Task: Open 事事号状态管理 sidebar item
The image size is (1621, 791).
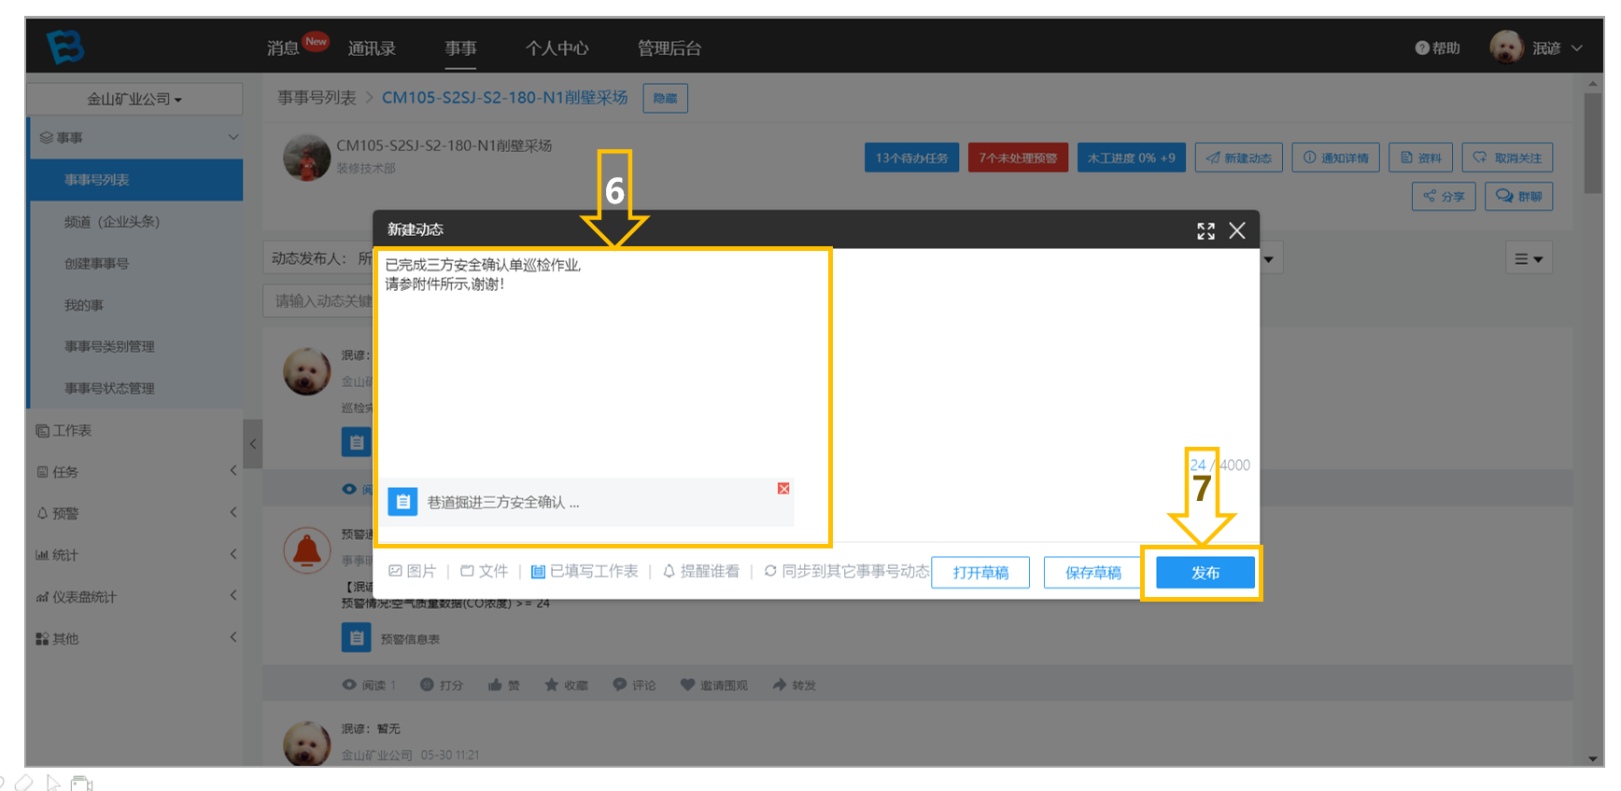Action: coord(109,388)
